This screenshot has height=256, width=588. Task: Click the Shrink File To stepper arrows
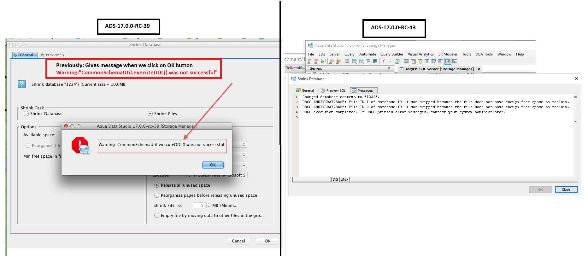pos(208,205)
